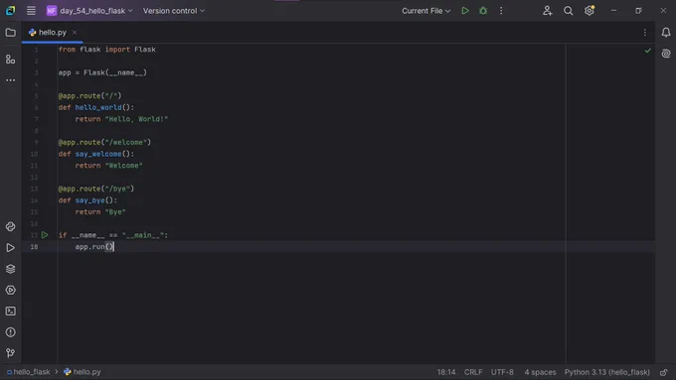This screenshot has width=676, height=380.
Task: Click on the say_bye function name
Action: click(89, 200)
